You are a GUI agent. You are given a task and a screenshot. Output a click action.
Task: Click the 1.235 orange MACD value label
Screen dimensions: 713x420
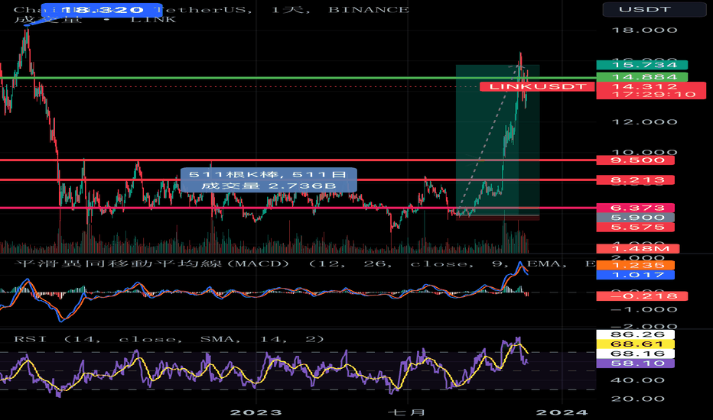pos(635,265)
